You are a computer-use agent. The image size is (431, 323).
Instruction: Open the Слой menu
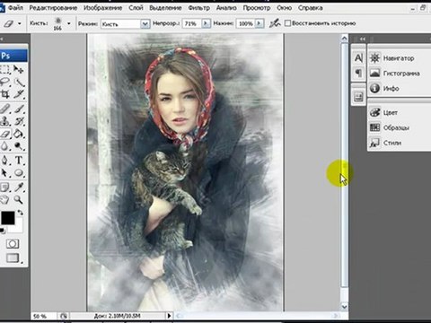click(136, 8)
